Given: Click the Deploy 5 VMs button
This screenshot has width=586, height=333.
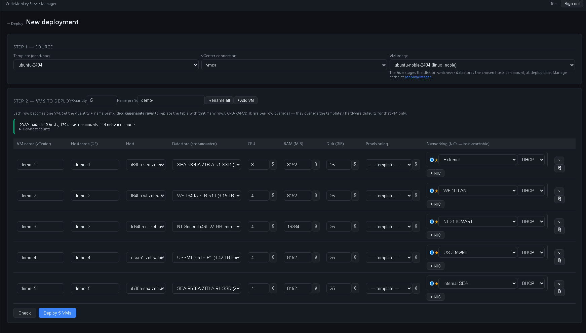Looking at the screenshot, I should 57,313.
